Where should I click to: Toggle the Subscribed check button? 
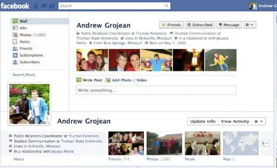pos(200,25)
